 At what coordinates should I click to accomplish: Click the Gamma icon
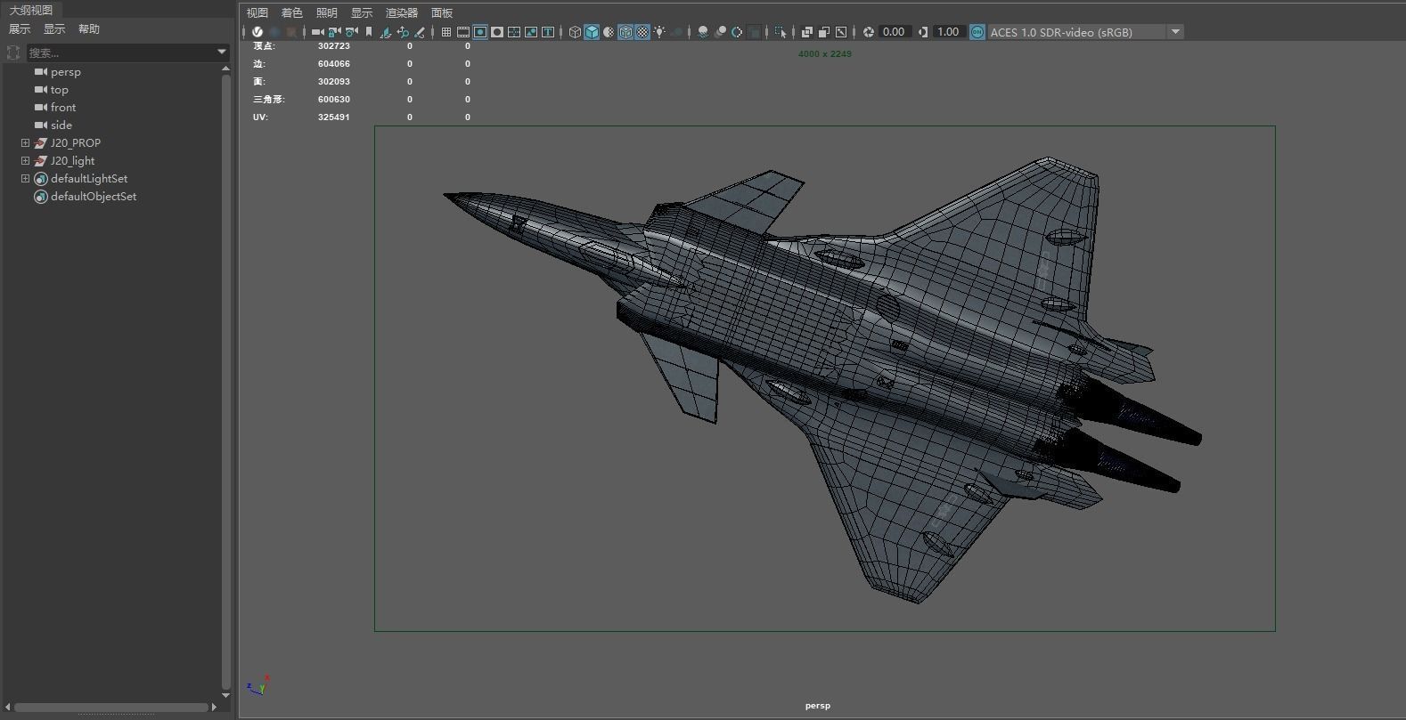point(923,32)
